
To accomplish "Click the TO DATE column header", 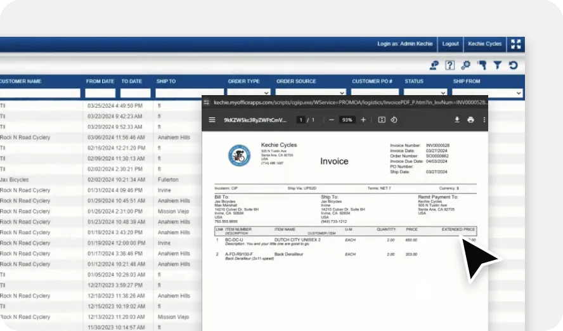I will click(x=131, y=81).
